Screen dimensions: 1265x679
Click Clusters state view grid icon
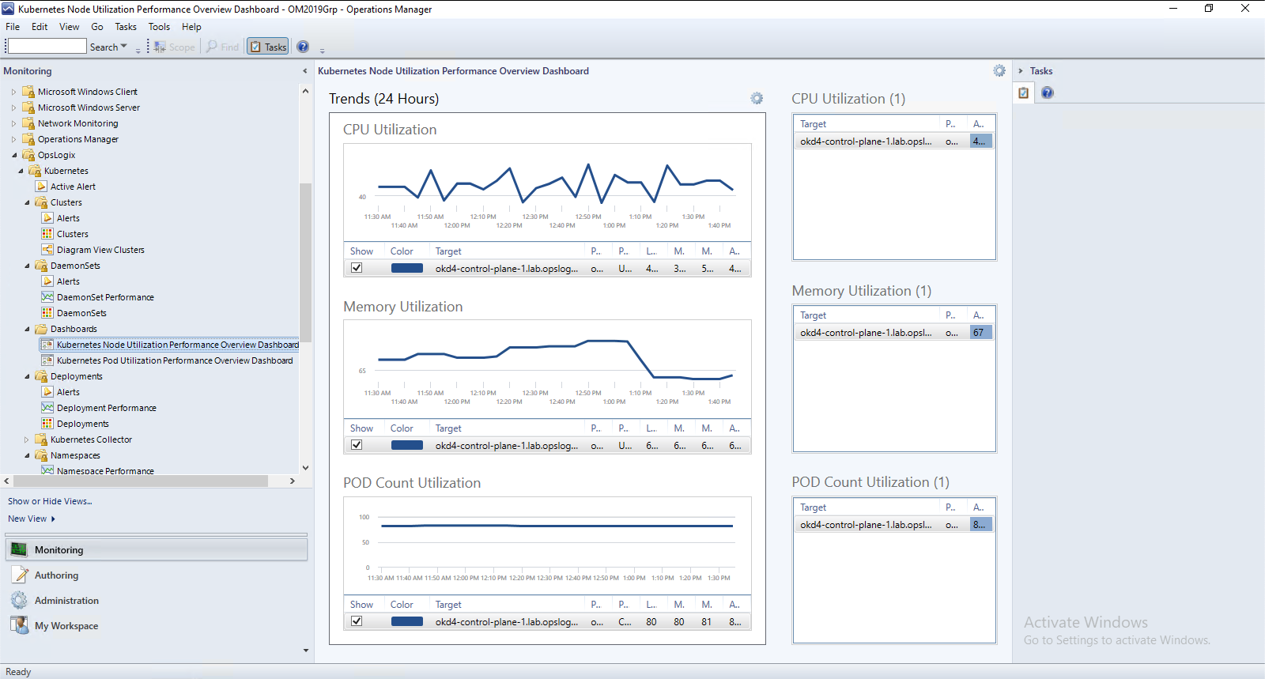pos(47,234)
